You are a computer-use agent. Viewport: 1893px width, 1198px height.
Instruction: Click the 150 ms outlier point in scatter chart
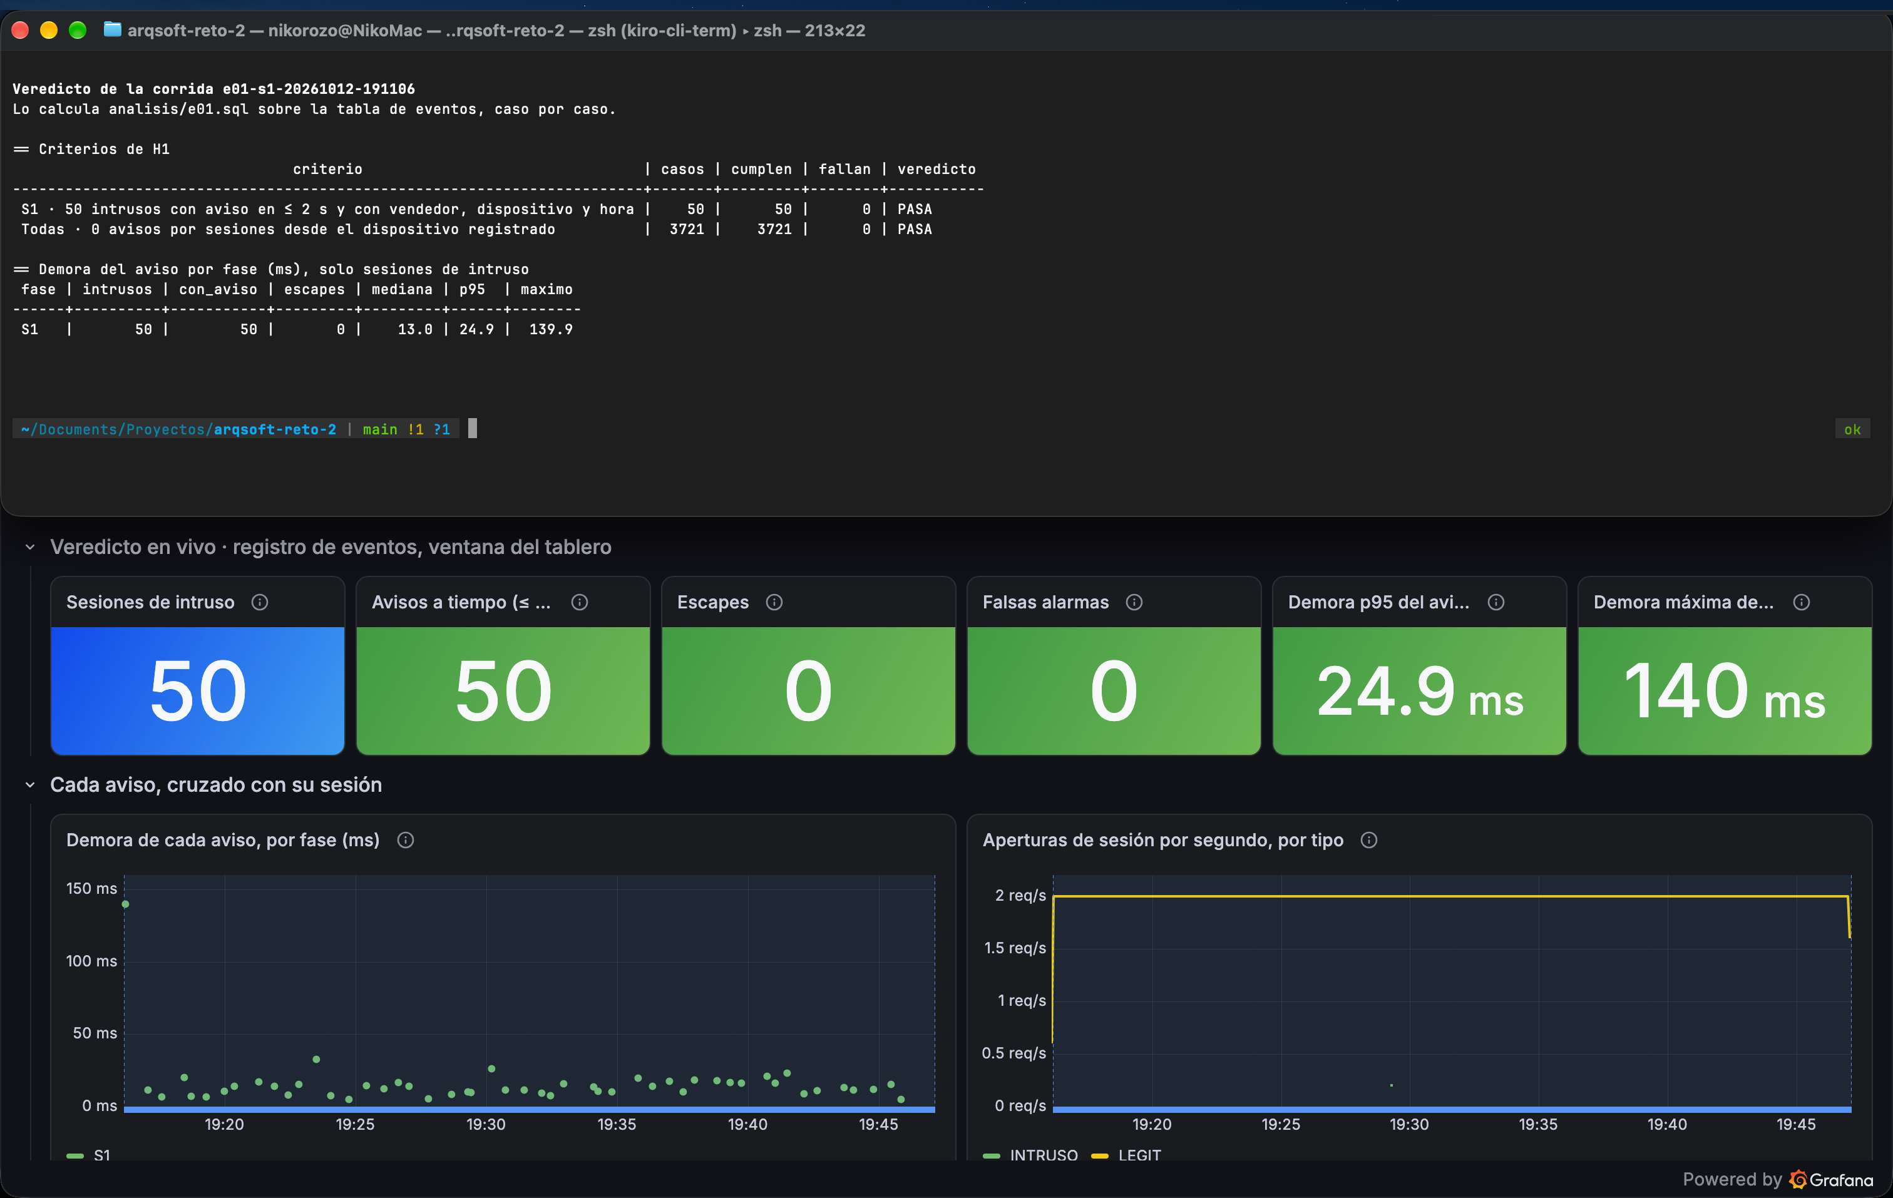[125, 904]
